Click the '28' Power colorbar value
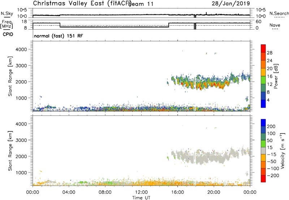 [269, 53]
